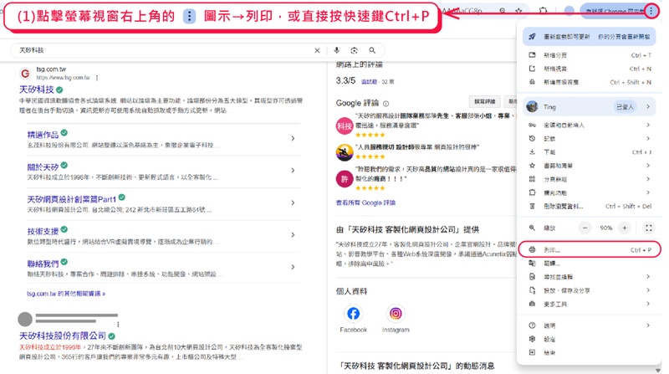The width and height of the screenshot is (669, 374).
Task: Expand the 書籤和清單 submenu chevron
Action: pos(648,165)
